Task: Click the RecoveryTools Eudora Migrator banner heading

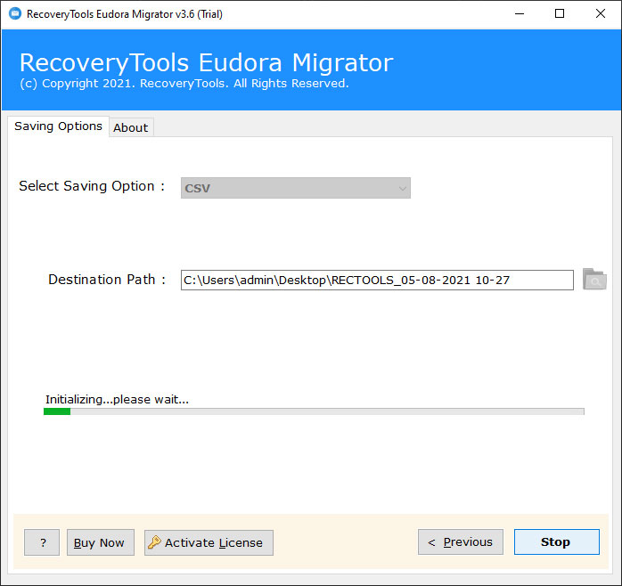Action: 206,62
